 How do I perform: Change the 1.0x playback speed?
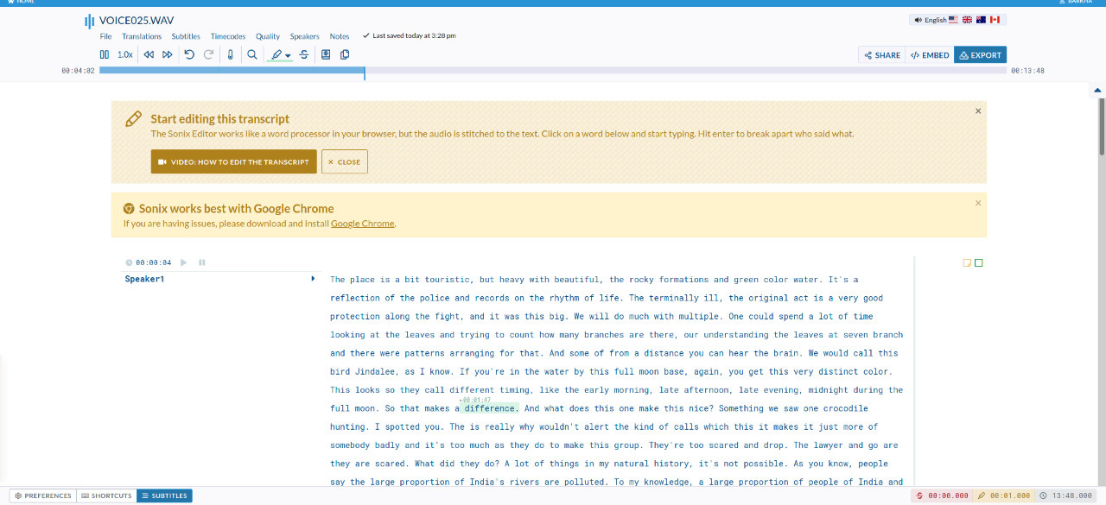[x=125, y=54]
